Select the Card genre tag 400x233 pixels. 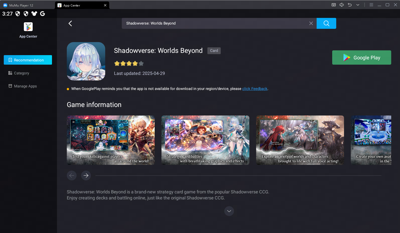click(214, 51)
